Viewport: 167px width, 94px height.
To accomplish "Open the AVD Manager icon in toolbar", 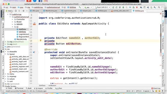I will [151, 7].
